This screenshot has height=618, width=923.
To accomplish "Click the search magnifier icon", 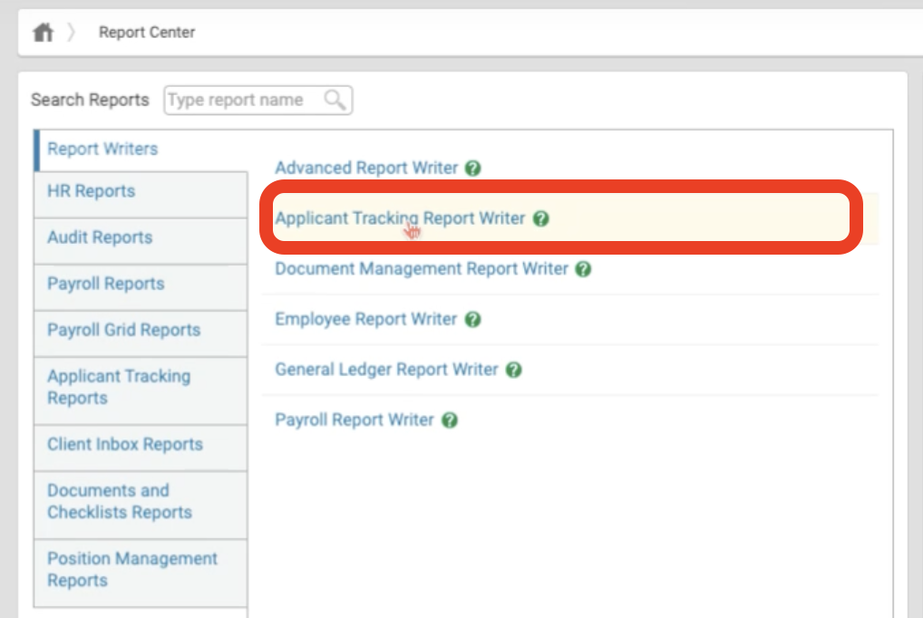I will click(335, 101).
